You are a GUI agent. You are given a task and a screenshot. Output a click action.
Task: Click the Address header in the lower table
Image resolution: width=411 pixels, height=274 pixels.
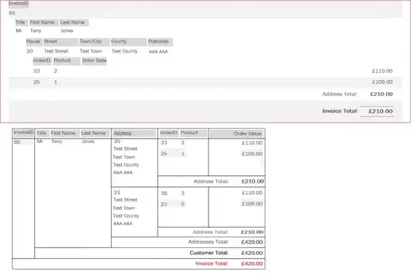coord(134,133)
